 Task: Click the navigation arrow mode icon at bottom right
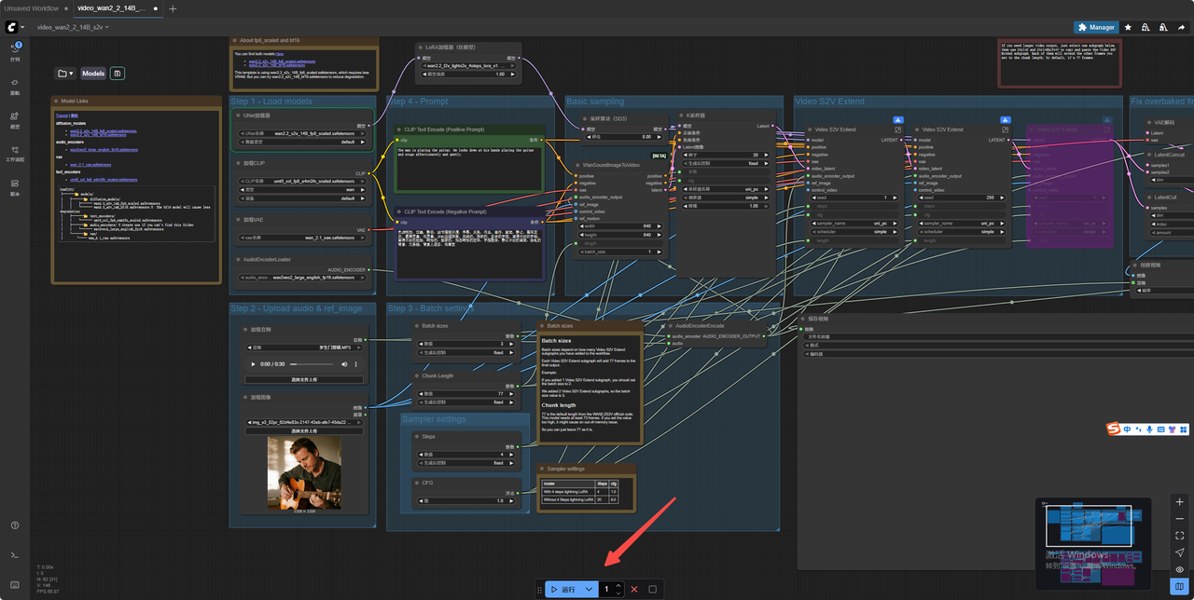pyautogui.click(x=1180, y=552)
